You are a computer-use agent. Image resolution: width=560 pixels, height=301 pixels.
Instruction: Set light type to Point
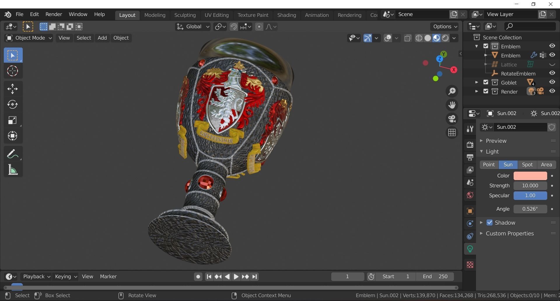(489, 165)
